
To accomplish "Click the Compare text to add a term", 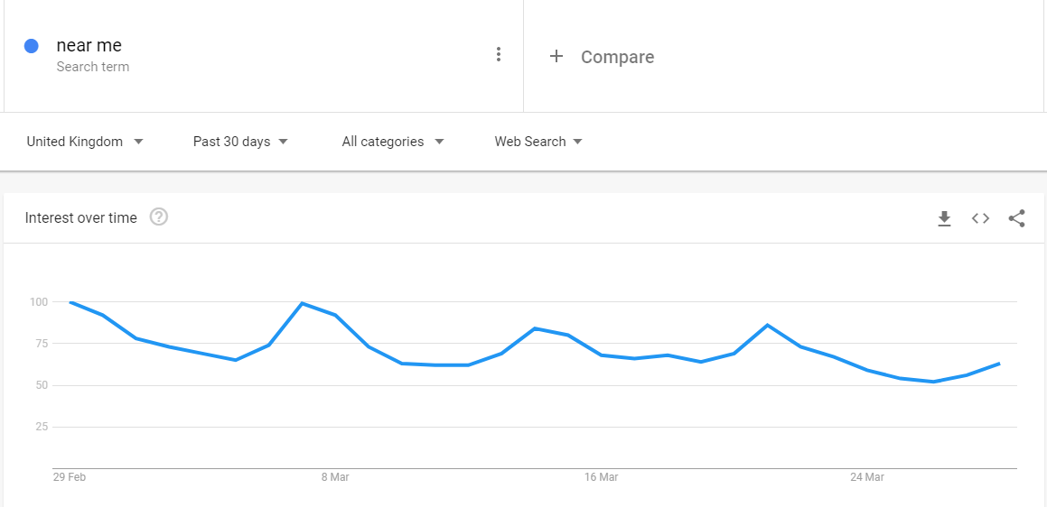I will [x=618, y=57].
